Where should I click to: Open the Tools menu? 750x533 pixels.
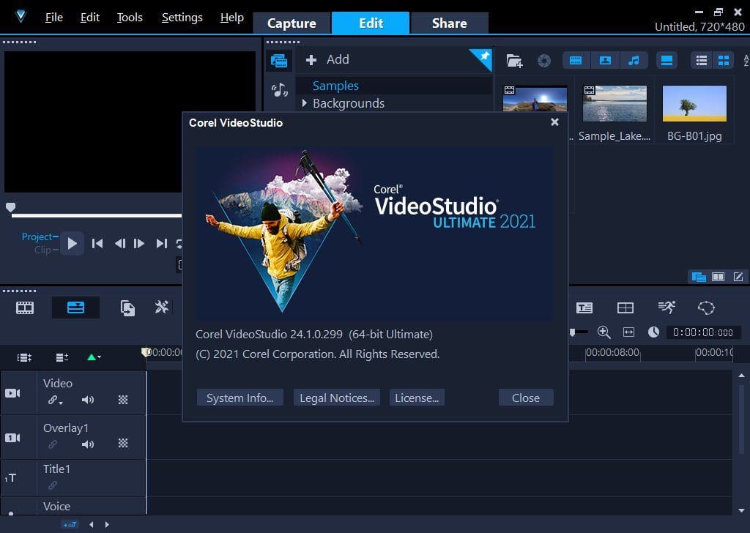(129, 17)
